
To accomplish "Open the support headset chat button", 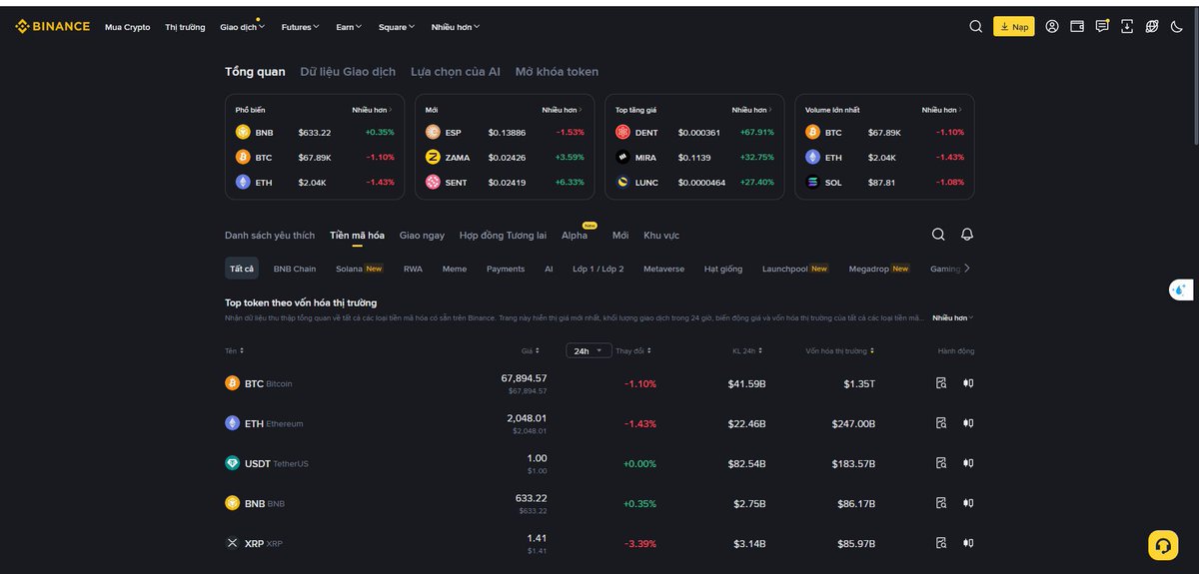I will [1163, 545].
